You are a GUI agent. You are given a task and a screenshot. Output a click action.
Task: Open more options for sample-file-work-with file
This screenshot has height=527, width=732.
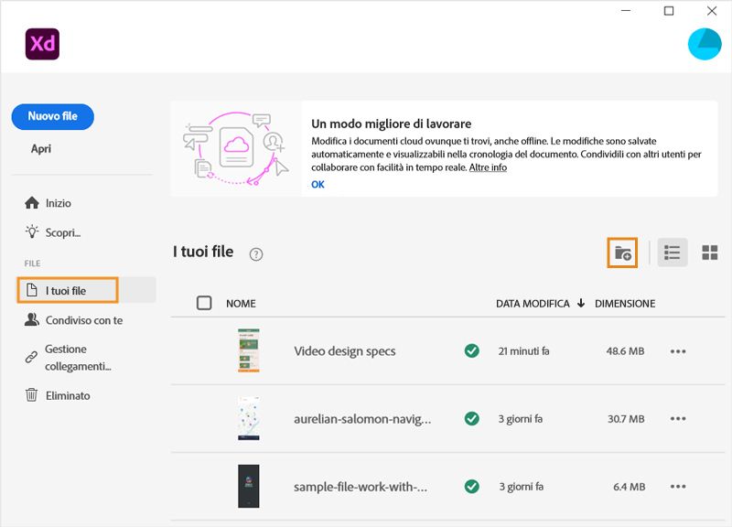(678, 487)
